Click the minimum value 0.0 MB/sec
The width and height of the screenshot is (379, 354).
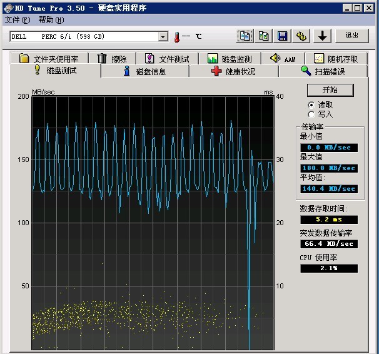coord(329,148)
